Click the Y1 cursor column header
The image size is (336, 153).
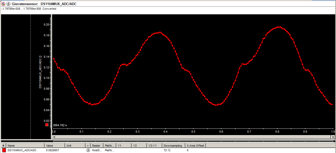coord(124,146)
